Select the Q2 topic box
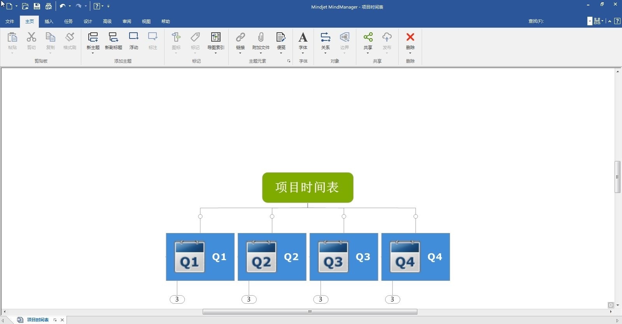The image size is (622, 324). pyautogui.click(x=272, y=257)
